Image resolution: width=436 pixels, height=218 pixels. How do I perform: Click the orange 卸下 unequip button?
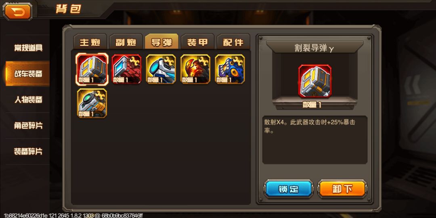point(342,189)
